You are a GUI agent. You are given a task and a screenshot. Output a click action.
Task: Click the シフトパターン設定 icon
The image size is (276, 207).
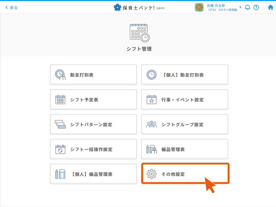pyautogui.click(x=60, y=124)
